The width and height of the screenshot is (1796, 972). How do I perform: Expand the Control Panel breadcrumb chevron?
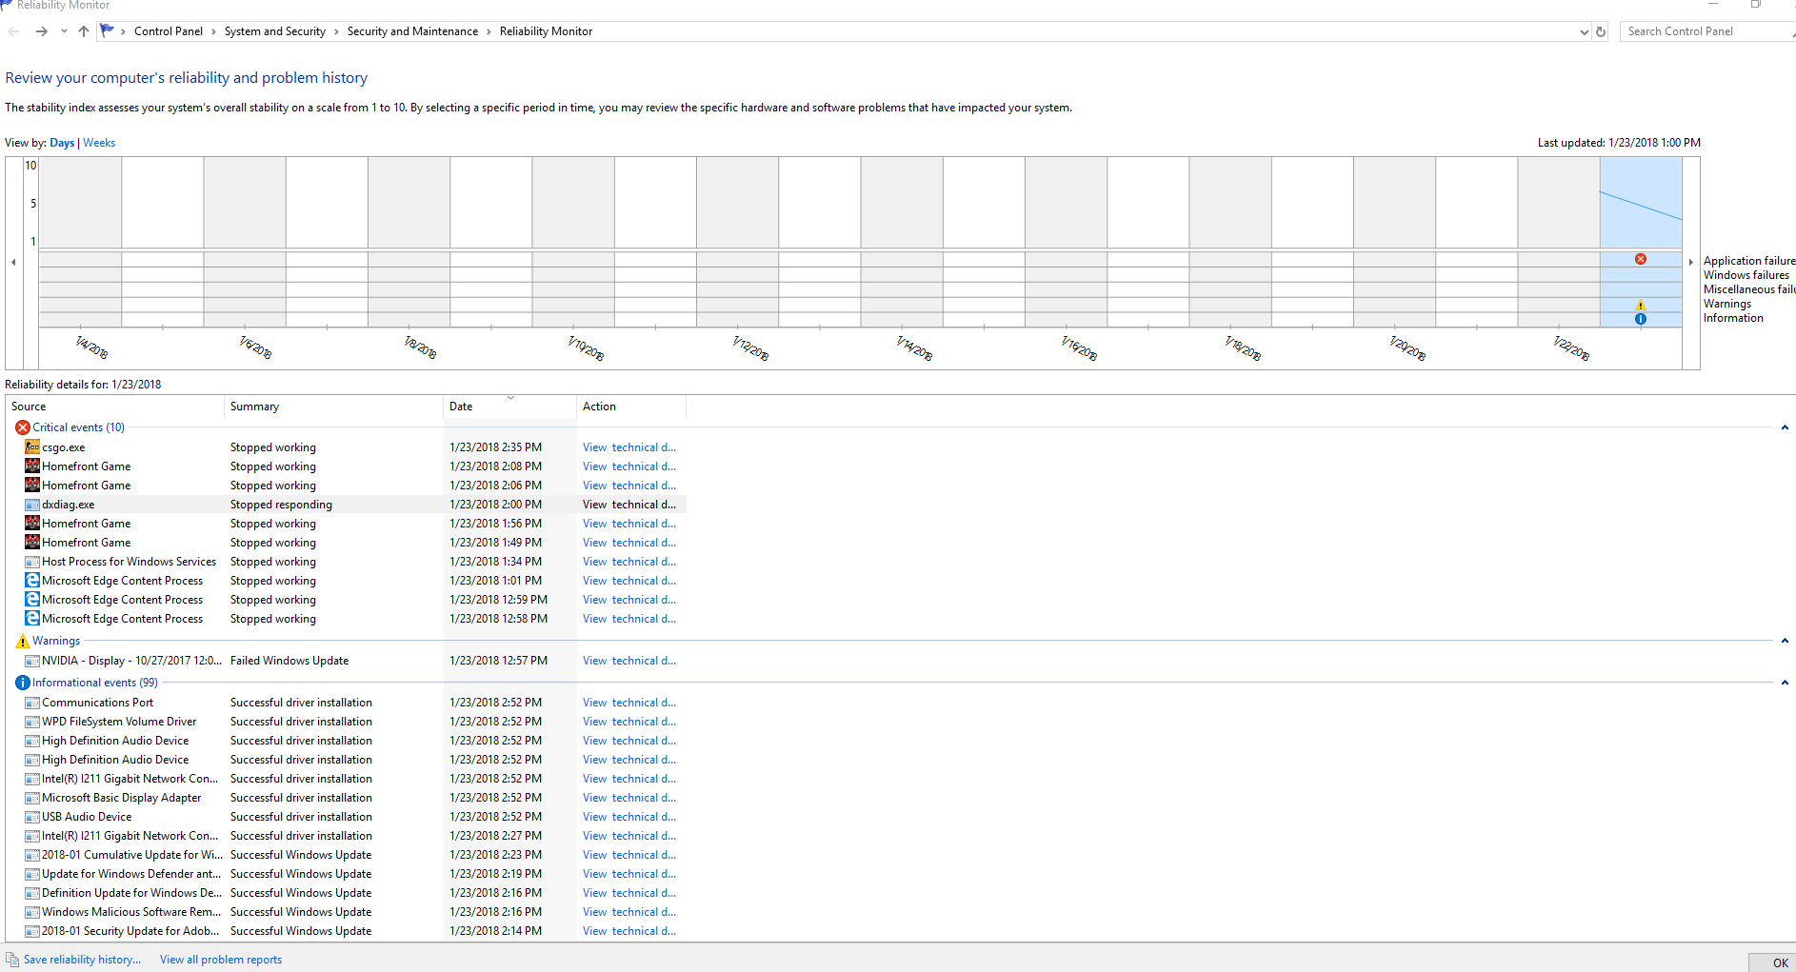pos(213,31)
